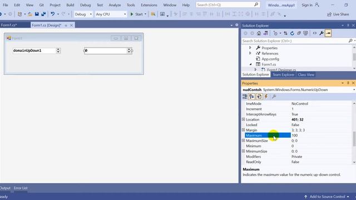Expand the Properties node in Solution Explorer
This screenshot has height=200, width=356.
[250, 48]
